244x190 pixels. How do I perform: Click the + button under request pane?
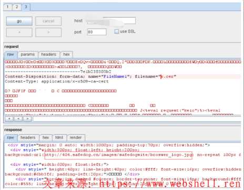click(x=9, y=119)
